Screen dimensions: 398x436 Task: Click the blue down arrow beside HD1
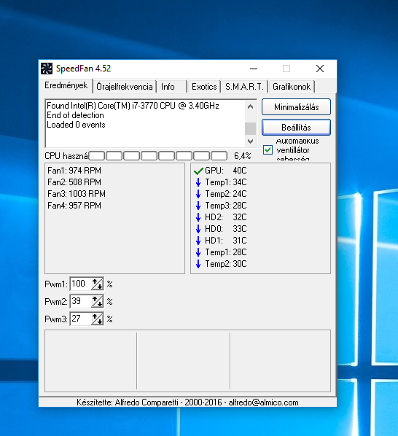point(198,241)
